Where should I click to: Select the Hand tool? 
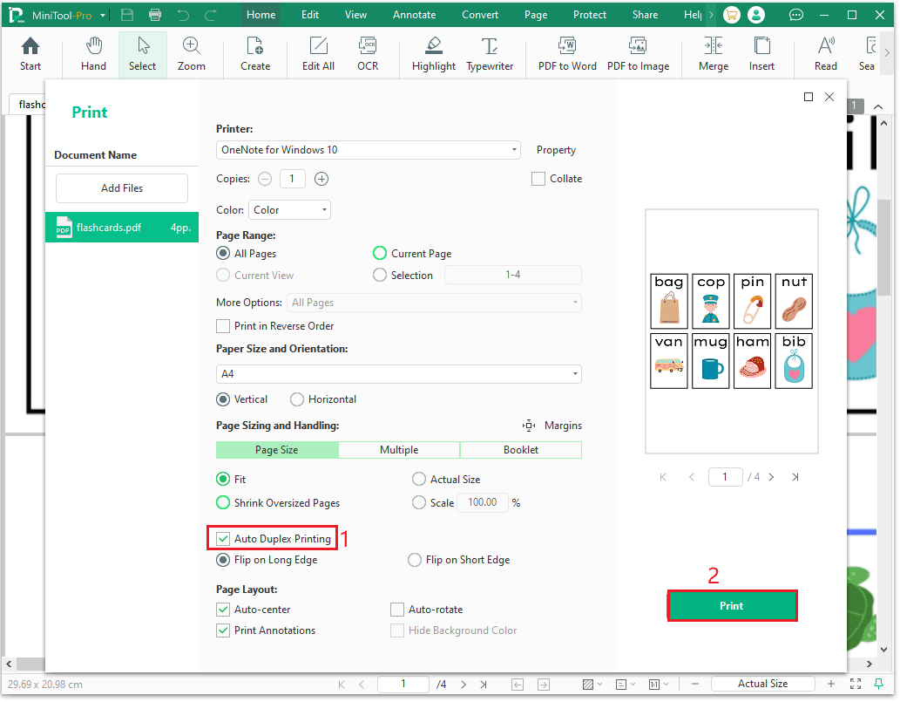[93, 55]
